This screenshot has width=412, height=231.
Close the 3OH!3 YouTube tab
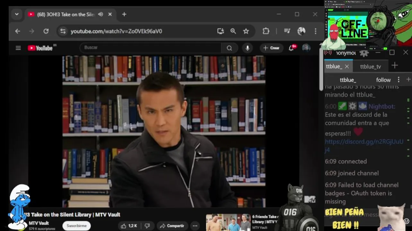(x=110, y=14)
